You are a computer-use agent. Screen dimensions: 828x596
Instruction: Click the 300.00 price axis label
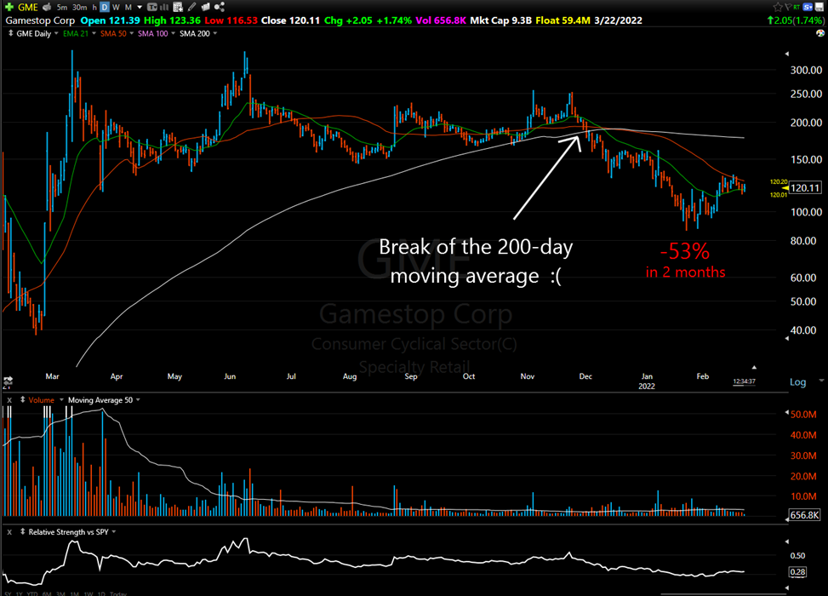(x=806, y=71)
